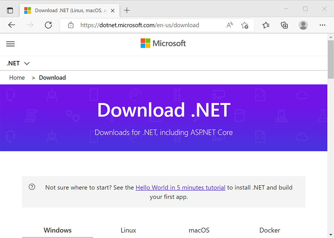Switch to the macOS tab
Image resolution: width=334 pixels, height=238 pixels.
(199, 230)
